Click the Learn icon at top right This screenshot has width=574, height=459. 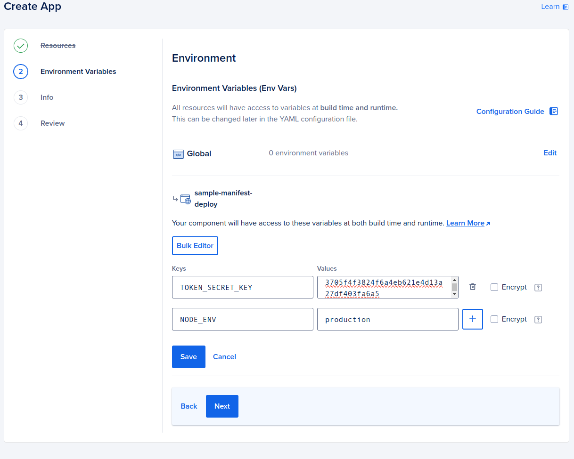(565, 7)
